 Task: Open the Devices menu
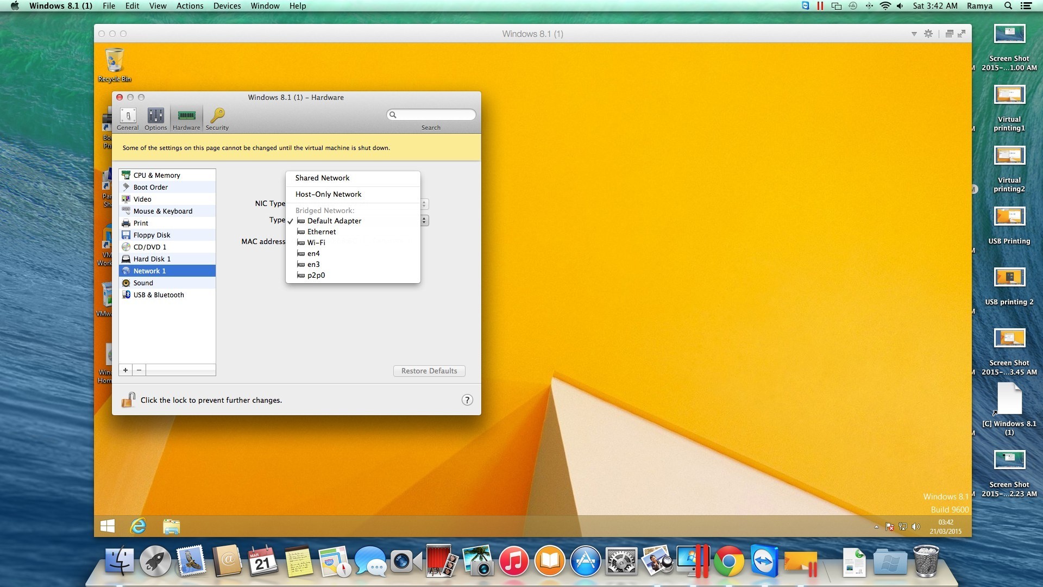pyautogui.click(x=227, y=6)
